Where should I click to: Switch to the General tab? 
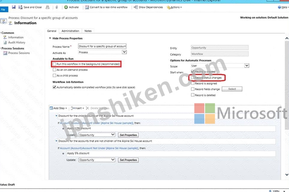tap(52, 31)
